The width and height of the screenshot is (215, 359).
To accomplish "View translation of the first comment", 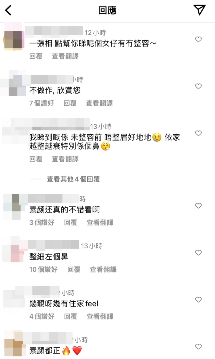I will 65,56.
